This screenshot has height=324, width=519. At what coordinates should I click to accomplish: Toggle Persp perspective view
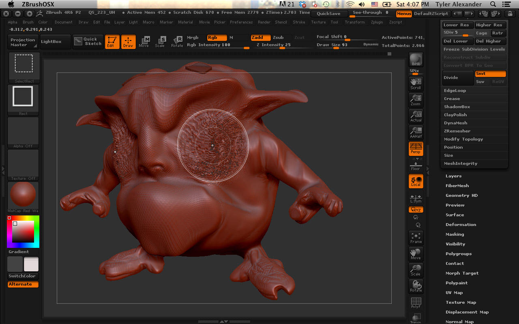(x=416, y=149)
